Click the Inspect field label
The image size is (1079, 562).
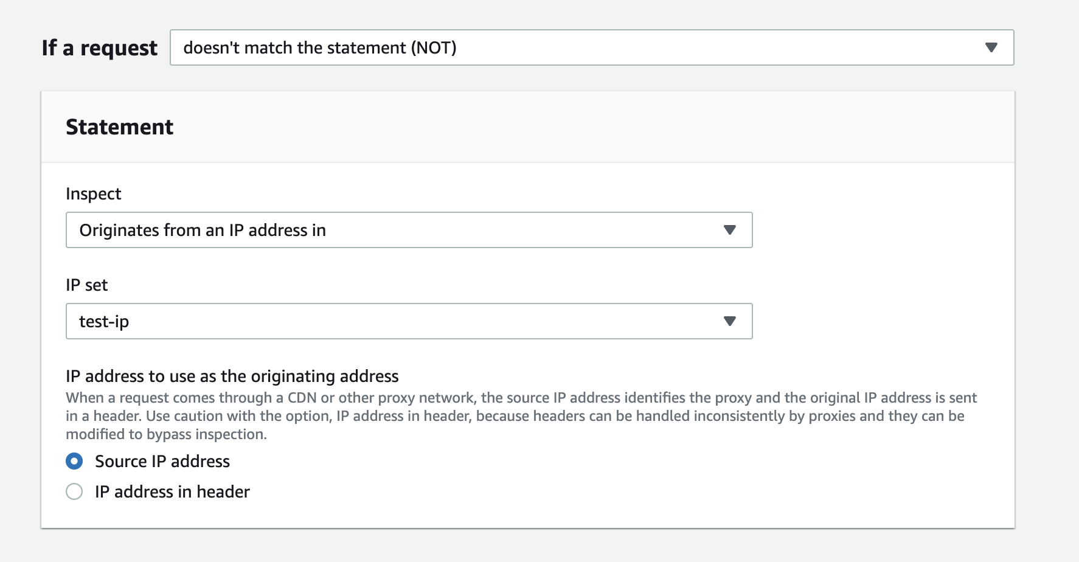(94, 193)
